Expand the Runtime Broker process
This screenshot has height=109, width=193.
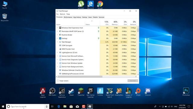(57, 35)
